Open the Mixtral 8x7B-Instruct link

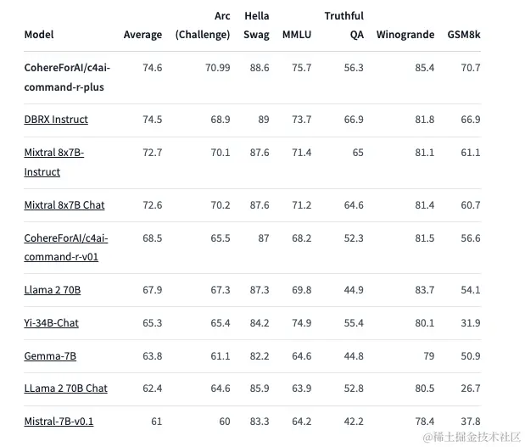[x=54, y=162]
